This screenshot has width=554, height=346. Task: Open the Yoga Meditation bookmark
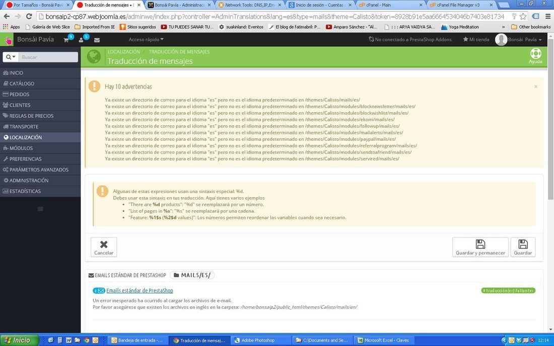point(460,27)
